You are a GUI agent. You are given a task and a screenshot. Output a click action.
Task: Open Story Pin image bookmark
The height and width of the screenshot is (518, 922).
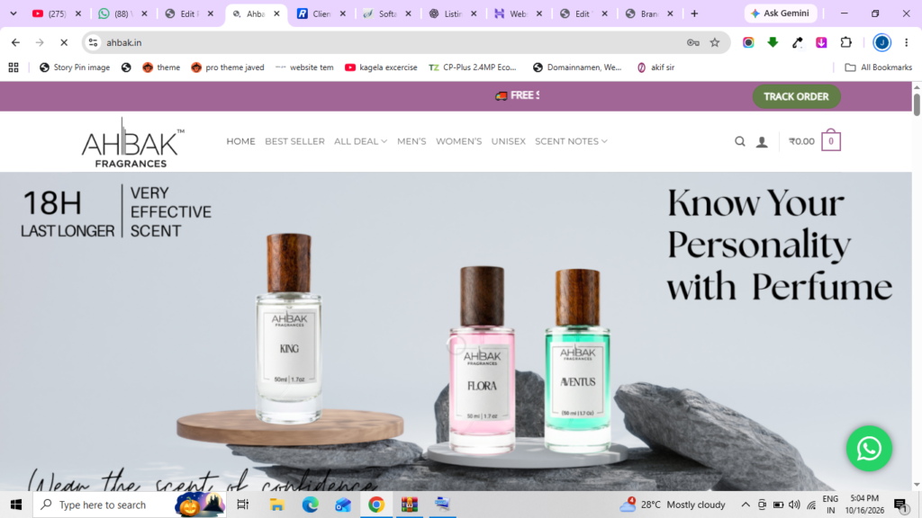click(x=75, y=67)
